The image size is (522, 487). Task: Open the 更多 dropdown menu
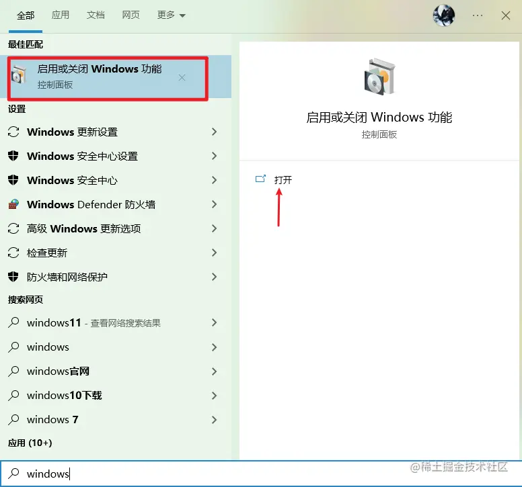click(x=171, y=15)
